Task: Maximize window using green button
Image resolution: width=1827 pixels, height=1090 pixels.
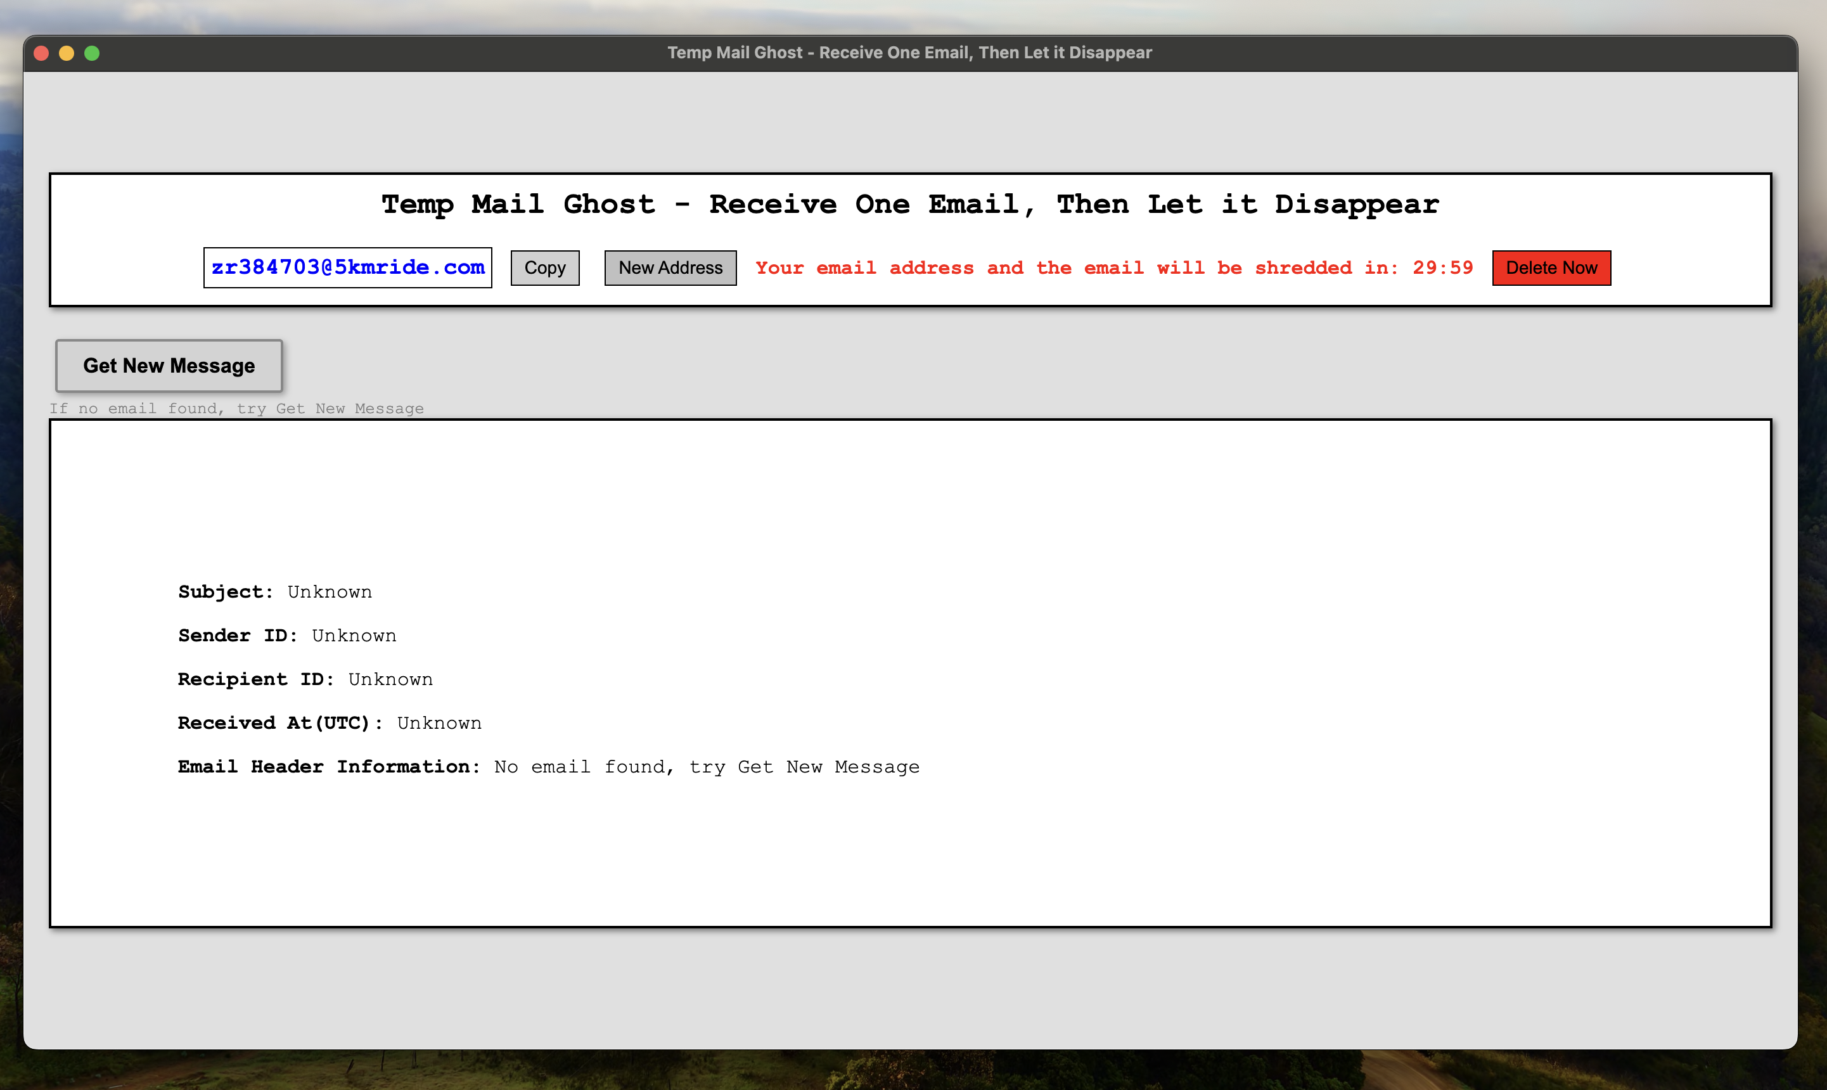Action: [92, 53]
